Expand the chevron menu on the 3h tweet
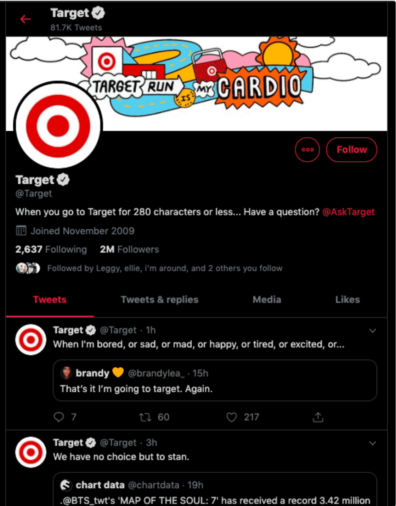 tap(373, 443)
